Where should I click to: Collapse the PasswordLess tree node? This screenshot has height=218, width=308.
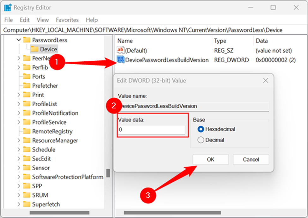pyautogui.click(x=19, y=40)
